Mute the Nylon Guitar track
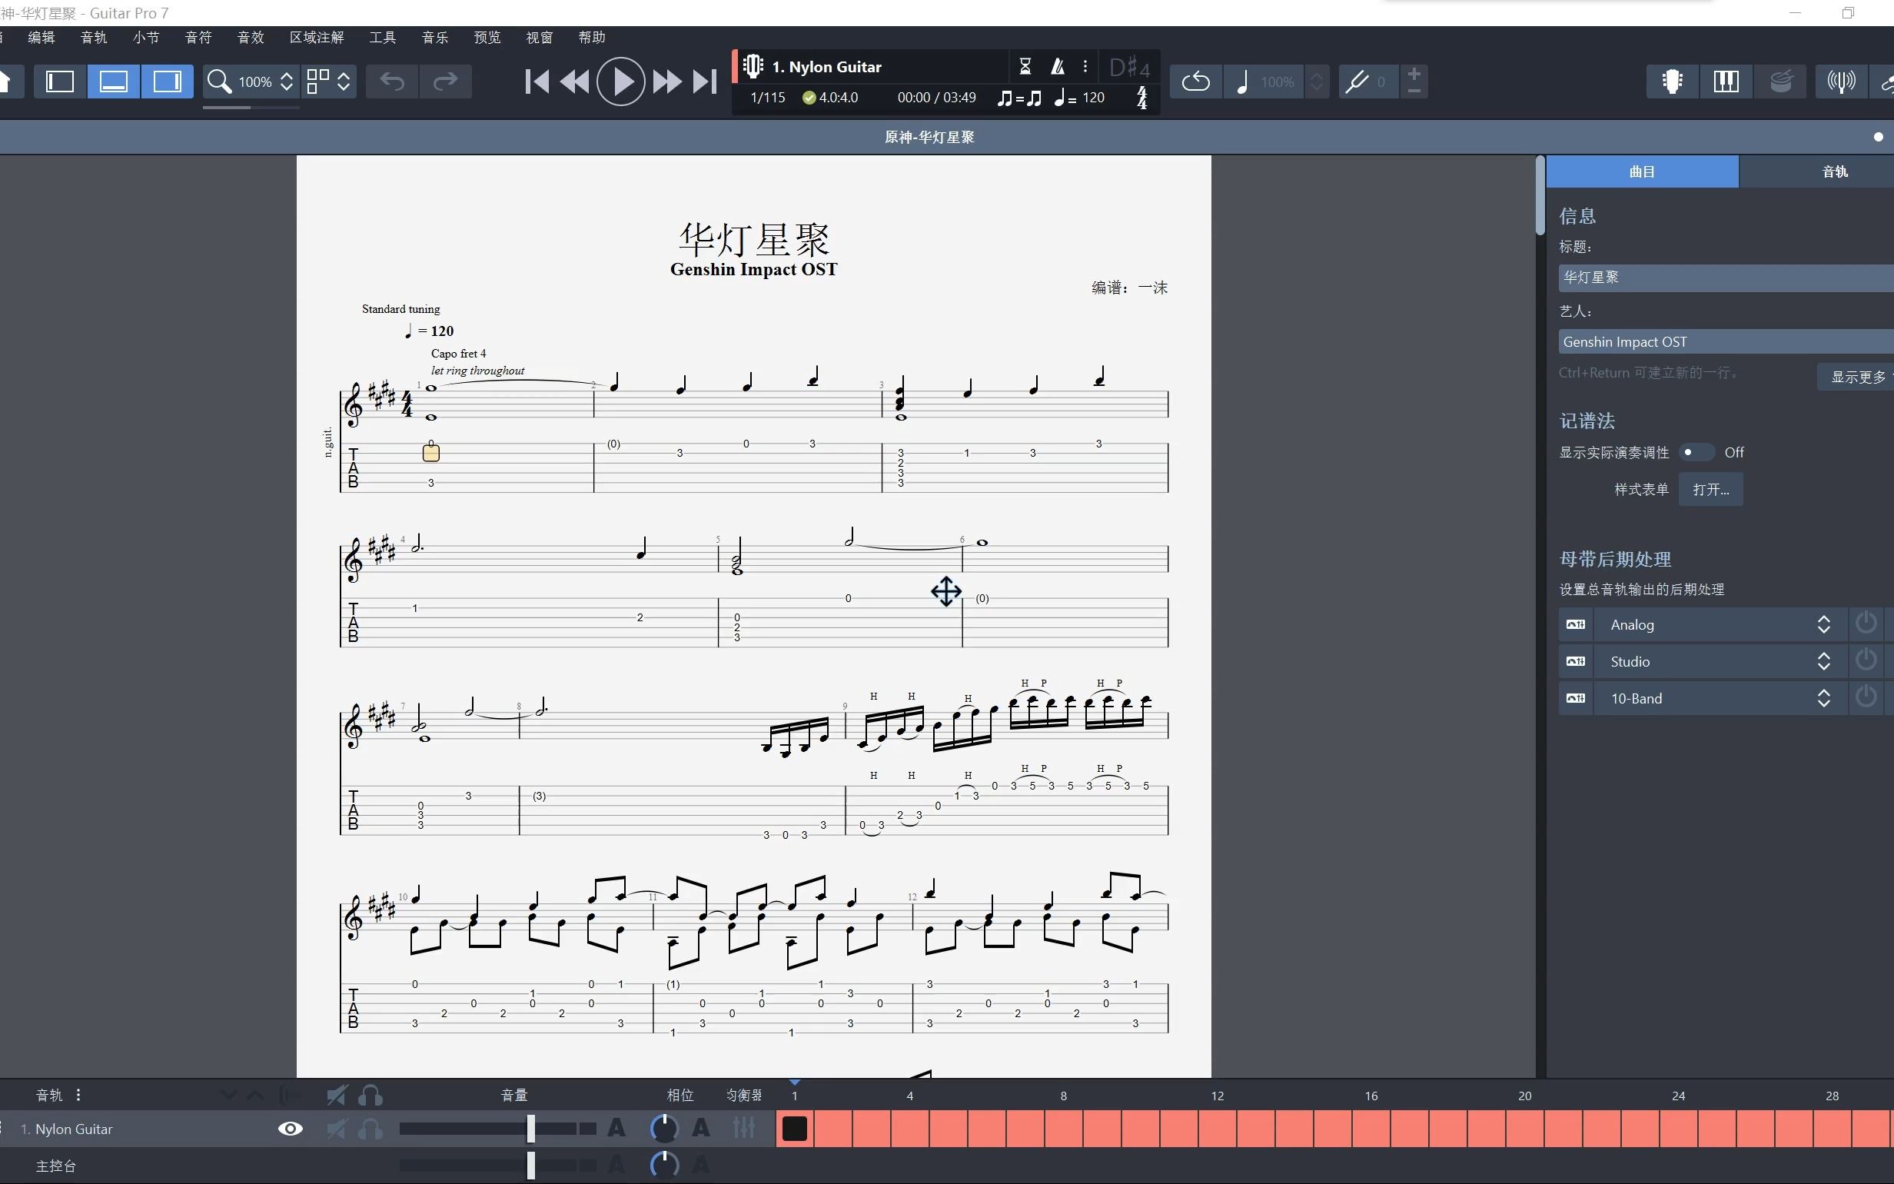 point(337,1129)
